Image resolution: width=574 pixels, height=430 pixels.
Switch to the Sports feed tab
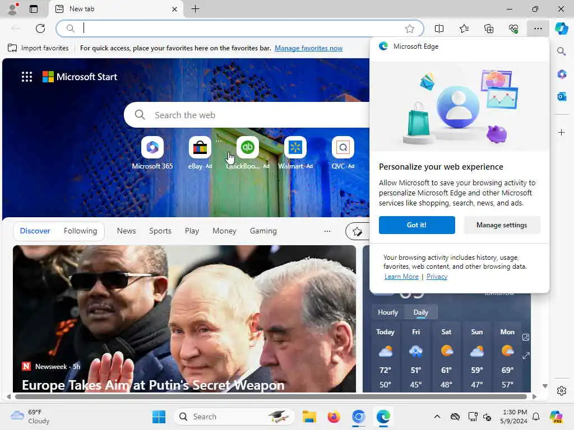pyautogui.click(x=160, y=231)
